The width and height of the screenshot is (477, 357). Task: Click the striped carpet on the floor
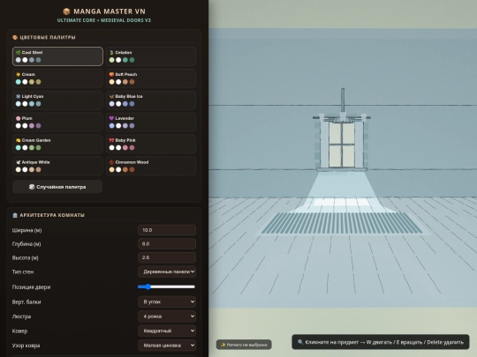(342, 223)
